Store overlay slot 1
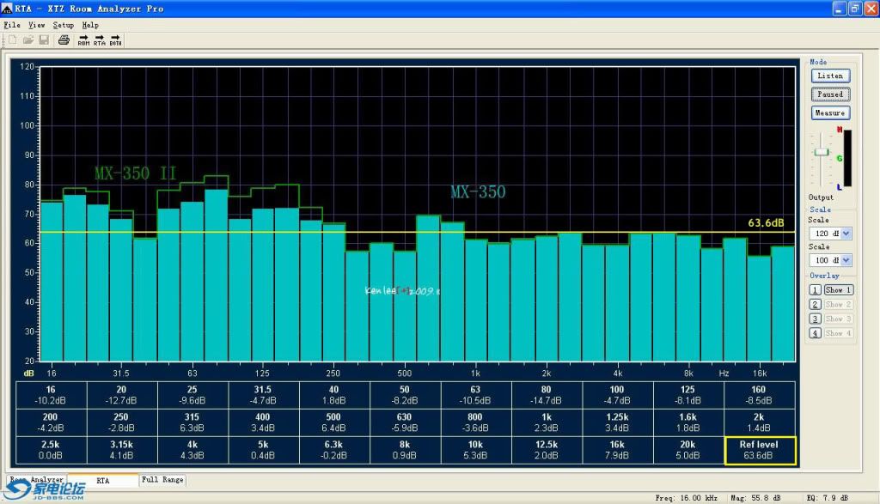880x504 pixels. (x=815, y=290)
